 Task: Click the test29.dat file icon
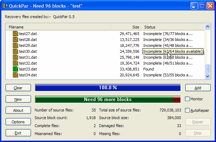pos(15,45)
